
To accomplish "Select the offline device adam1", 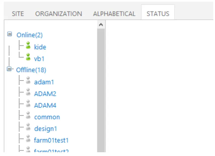I will coord(43,82).
